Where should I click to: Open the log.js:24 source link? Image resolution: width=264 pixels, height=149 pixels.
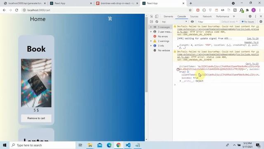coord(252,38)
